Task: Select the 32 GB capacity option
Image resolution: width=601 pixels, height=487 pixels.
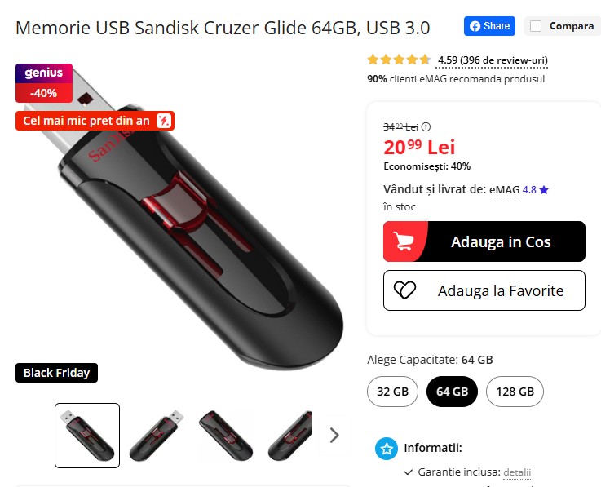Action: (x=392, y=392)
